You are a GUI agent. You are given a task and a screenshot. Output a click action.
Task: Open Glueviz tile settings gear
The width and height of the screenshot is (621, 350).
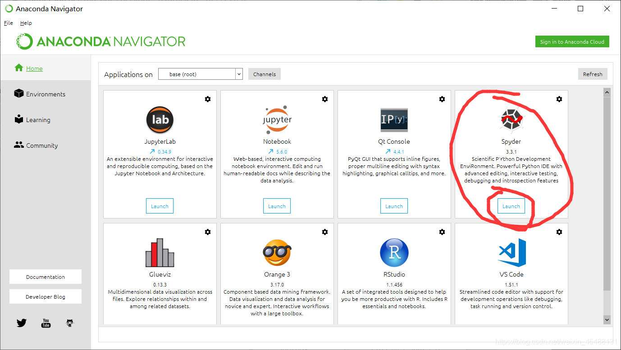point(208,232)
